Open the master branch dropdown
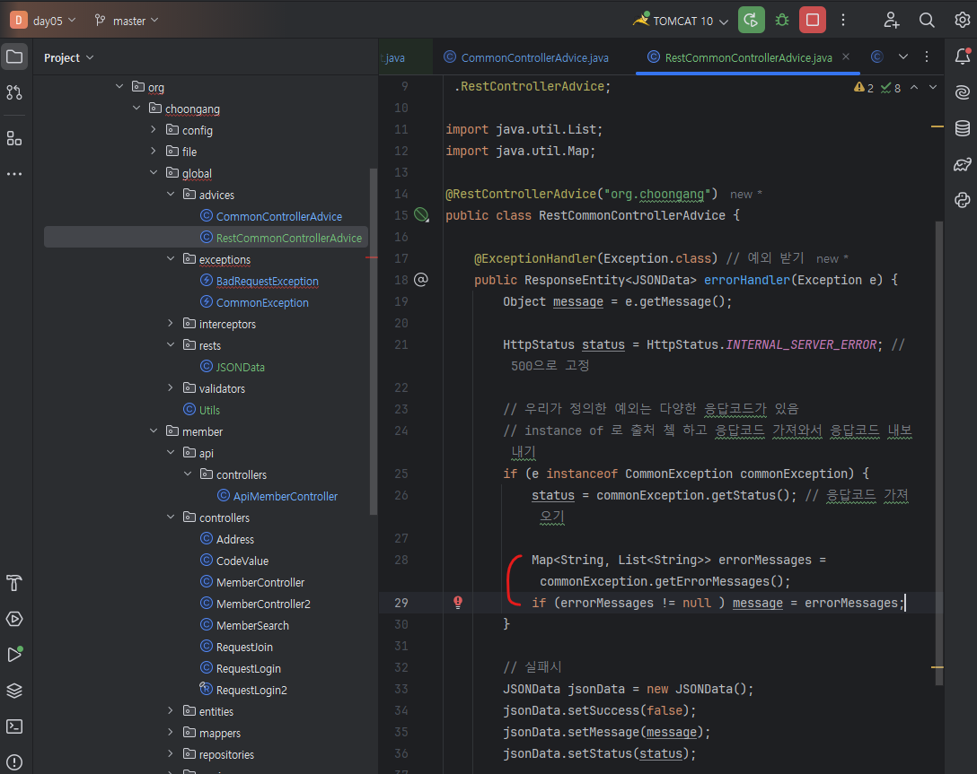The width and height of the screenshot is (977, 774). tap(127, 21)
